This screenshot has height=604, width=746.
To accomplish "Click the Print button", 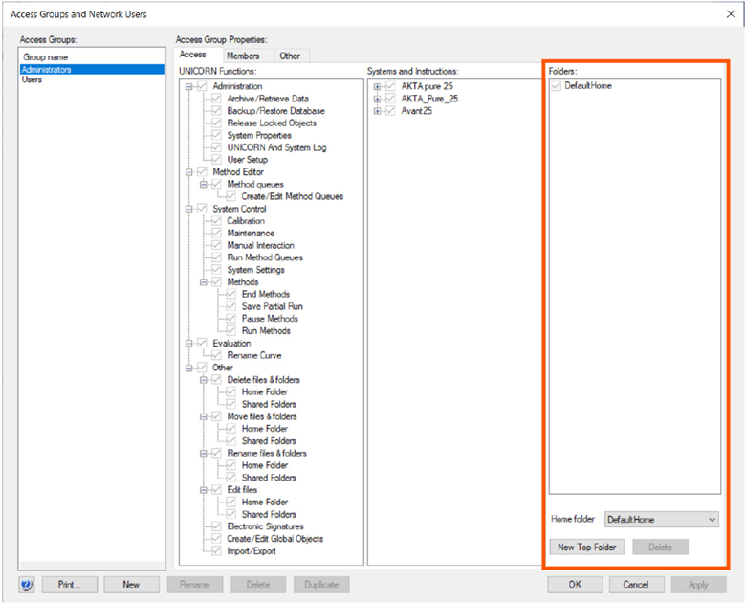I will point(69,584).
